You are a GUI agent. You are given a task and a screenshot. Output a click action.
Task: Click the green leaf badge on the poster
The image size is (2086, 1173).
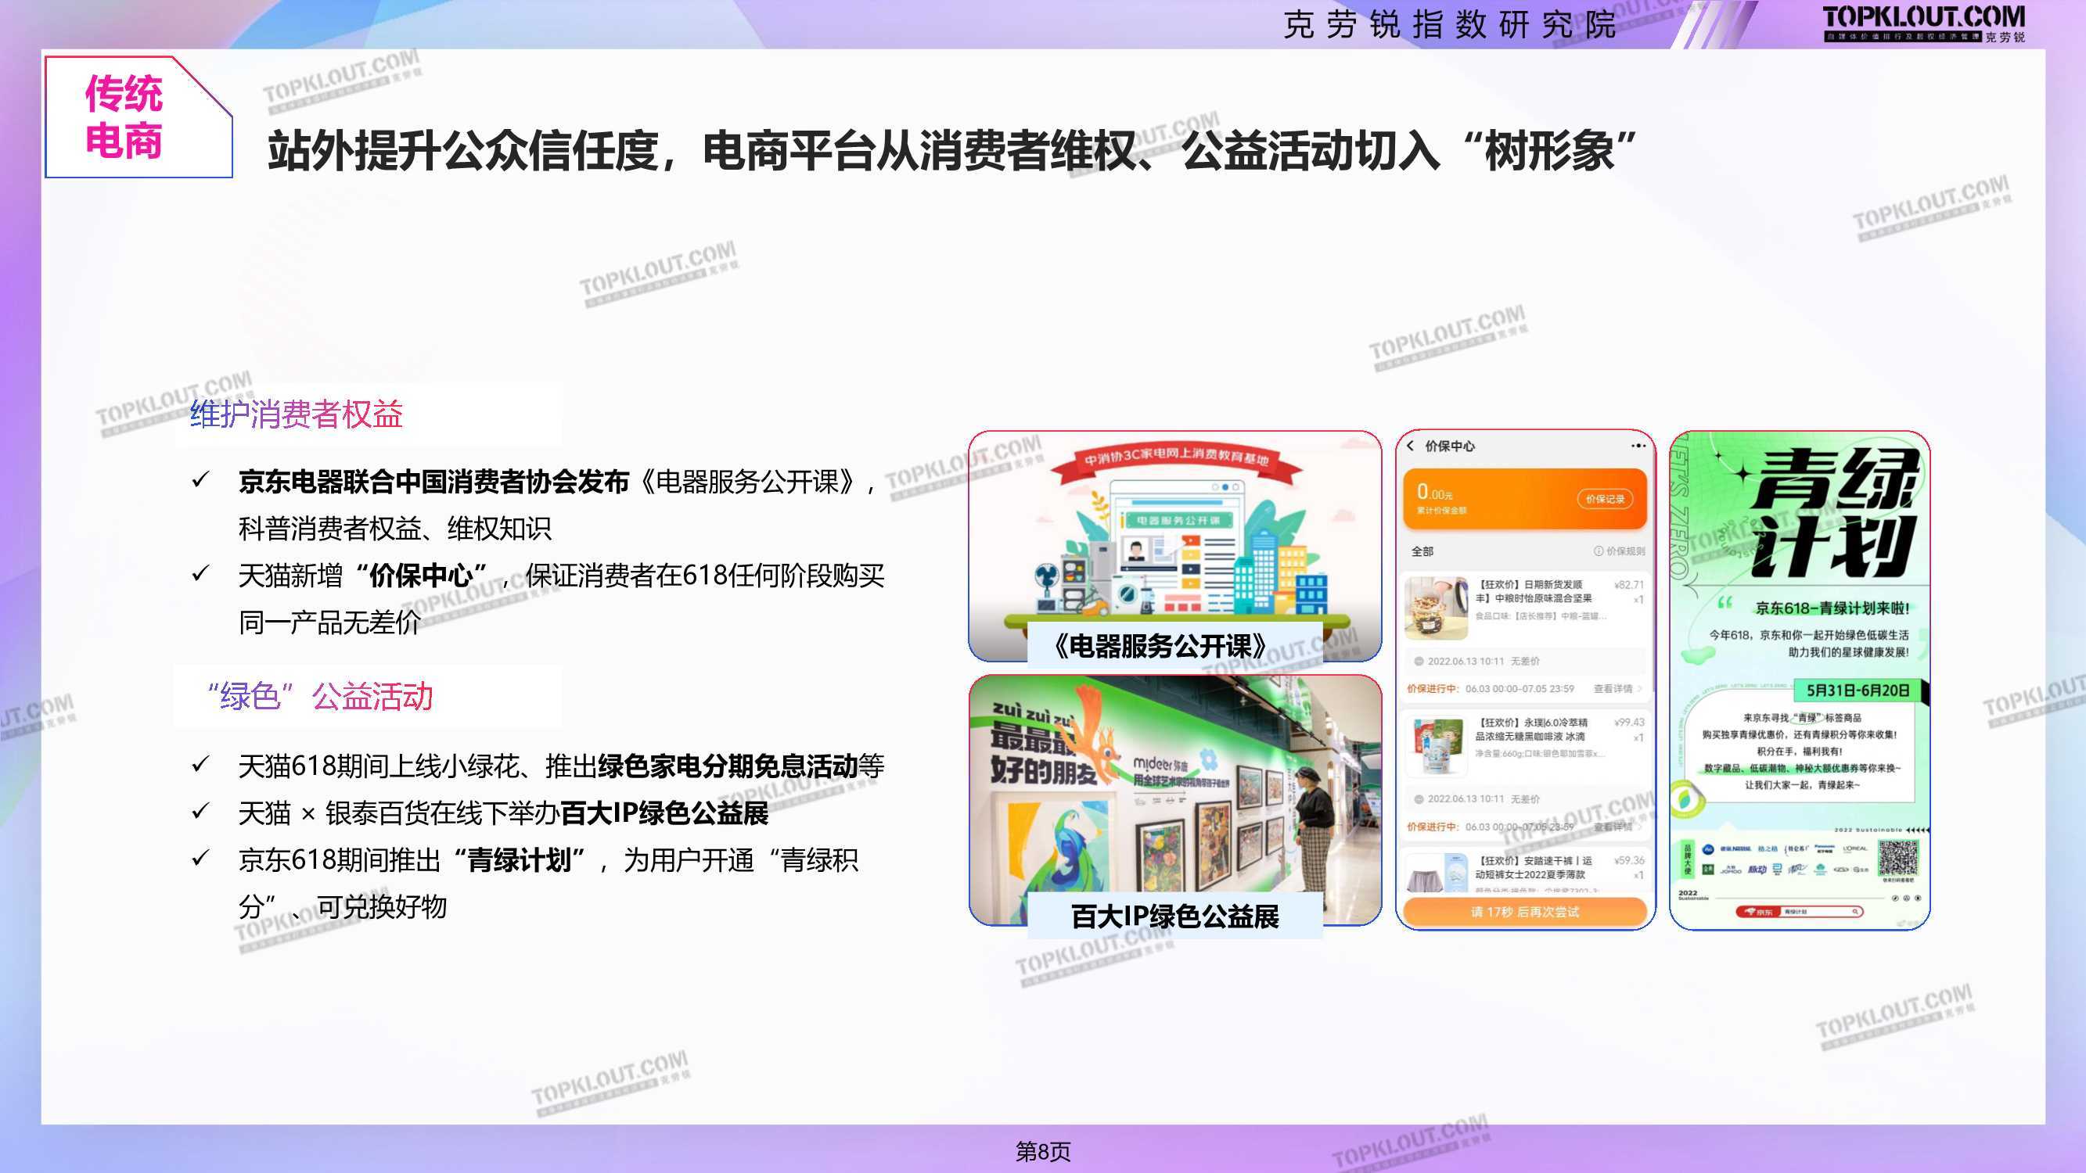tap(1686, 798)
